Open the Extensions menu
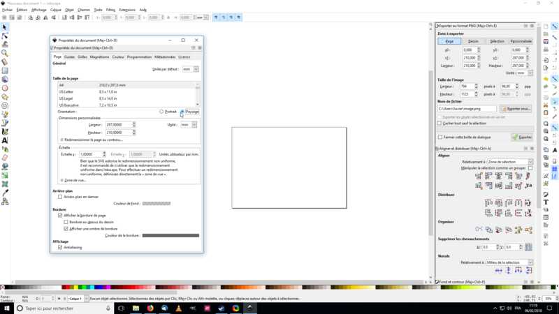 pyautogui.click(x=127, y=10)
